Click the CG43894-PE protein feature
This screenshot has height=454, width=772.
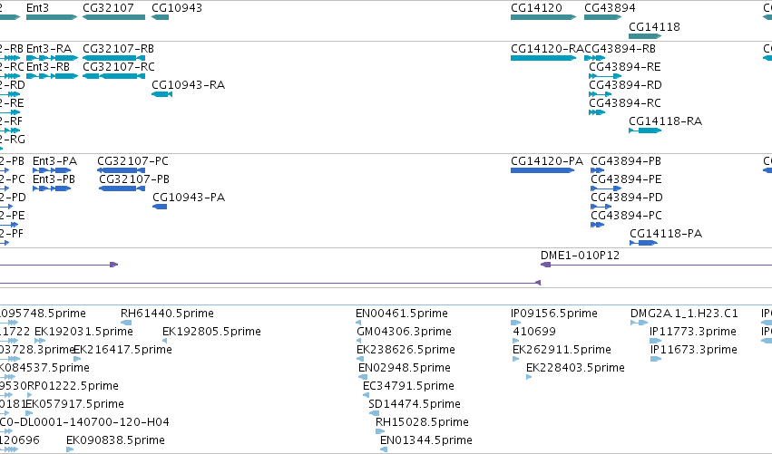coord(606,188)
